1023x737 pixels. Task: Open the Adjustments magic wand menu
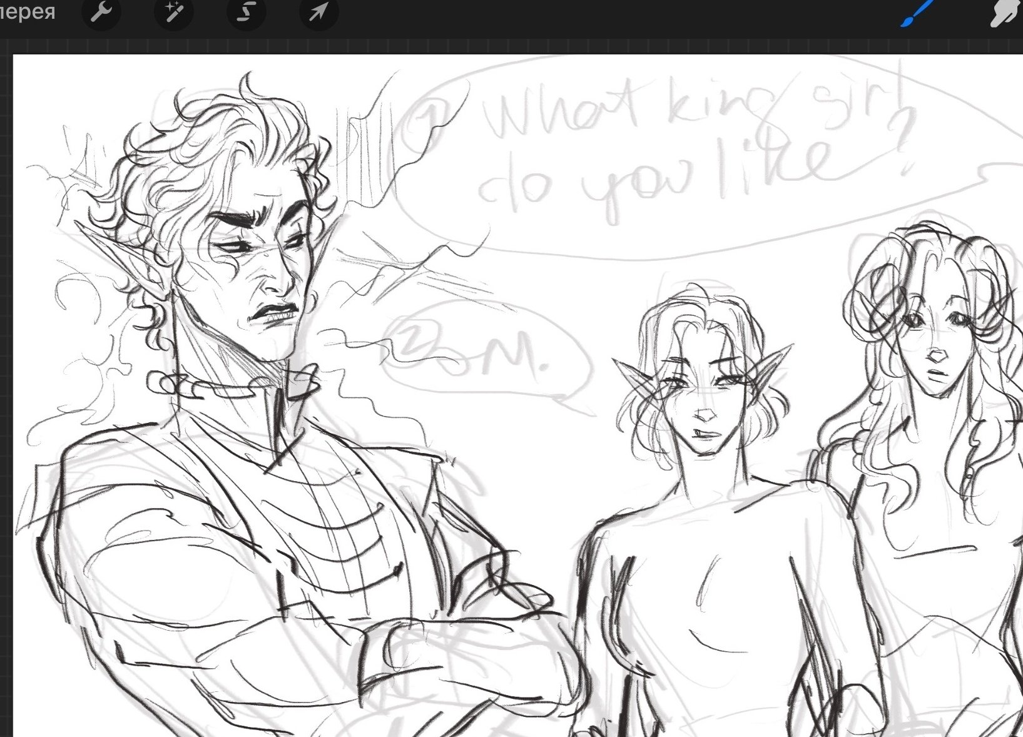click(x=173, y=12)
